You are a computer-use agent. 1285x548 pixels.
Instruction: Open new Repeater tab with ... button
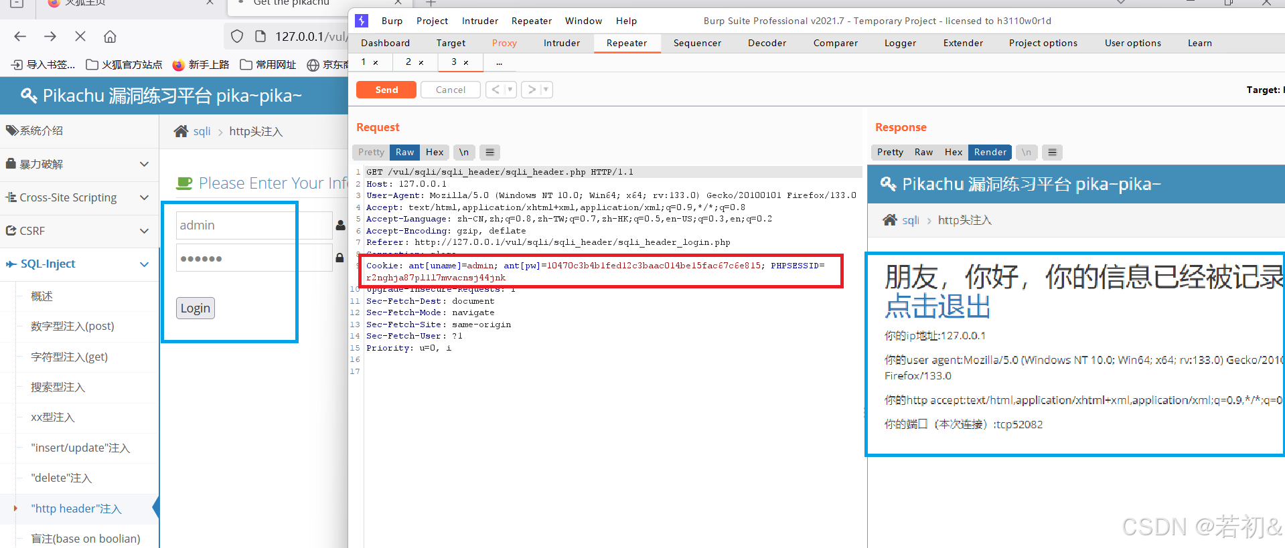tap(499, 62)
